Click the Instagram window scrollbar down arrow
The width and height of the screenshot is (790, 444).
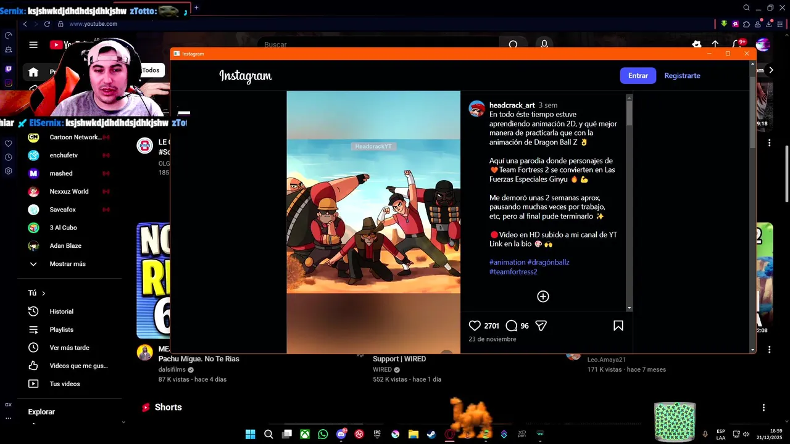752,350
